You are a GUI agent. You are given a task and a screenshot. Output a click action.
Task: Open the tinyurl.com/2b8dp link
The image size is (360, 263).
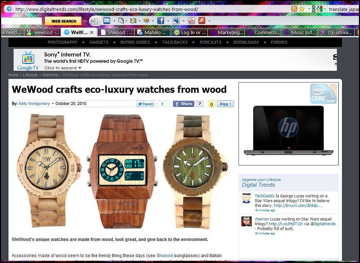point(298,205)
